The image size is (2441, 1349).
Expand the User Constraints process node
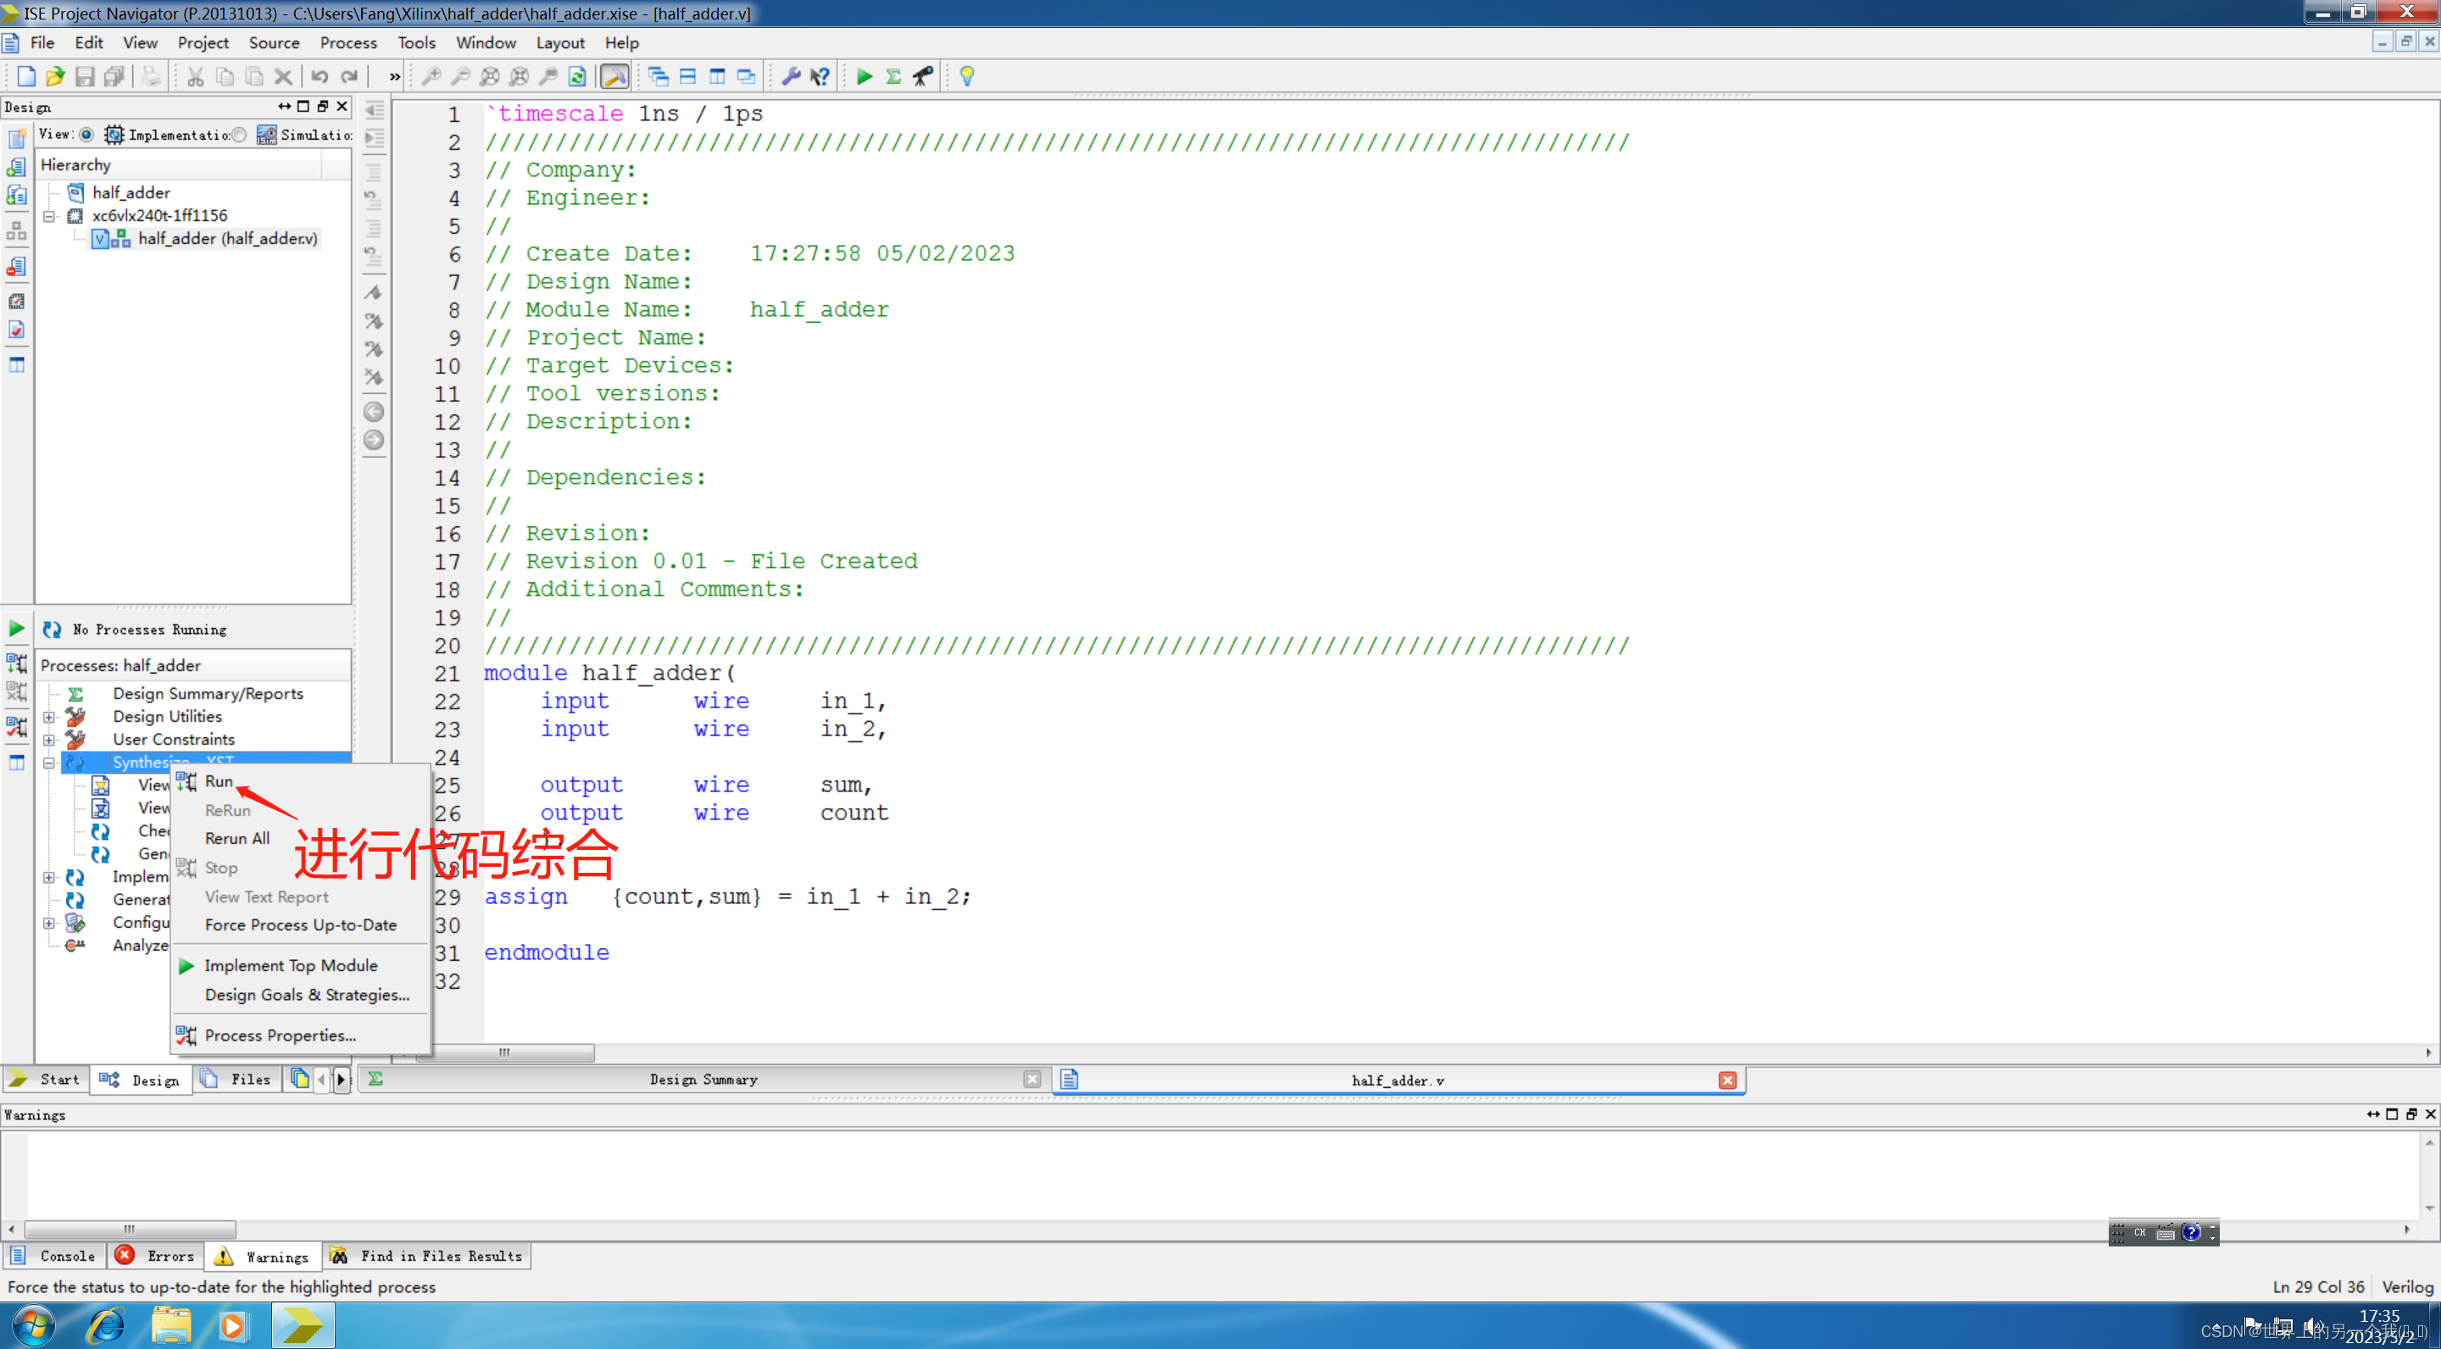[x=49, y=740]
